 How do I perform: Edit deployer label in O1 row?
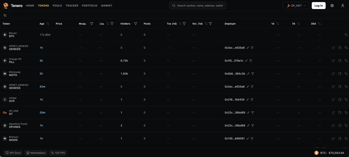pyautogui.click(x=248, y=113)
